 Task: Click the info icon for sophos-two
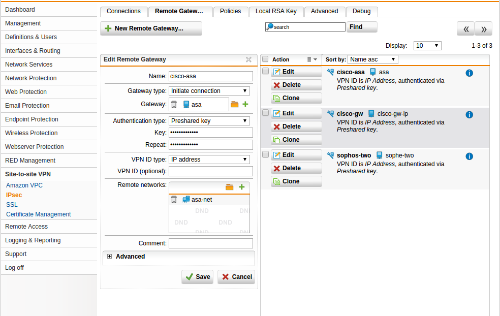469,156
